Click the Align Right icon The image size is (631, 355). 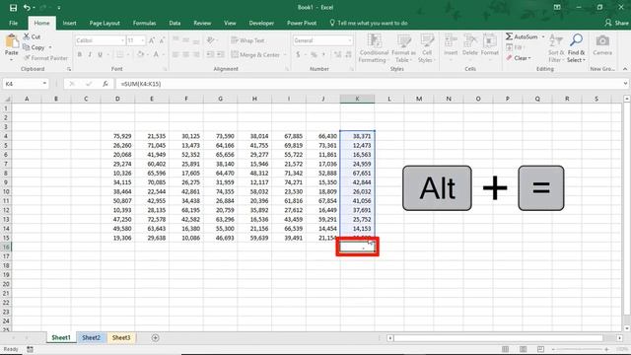tap(195, 54)
